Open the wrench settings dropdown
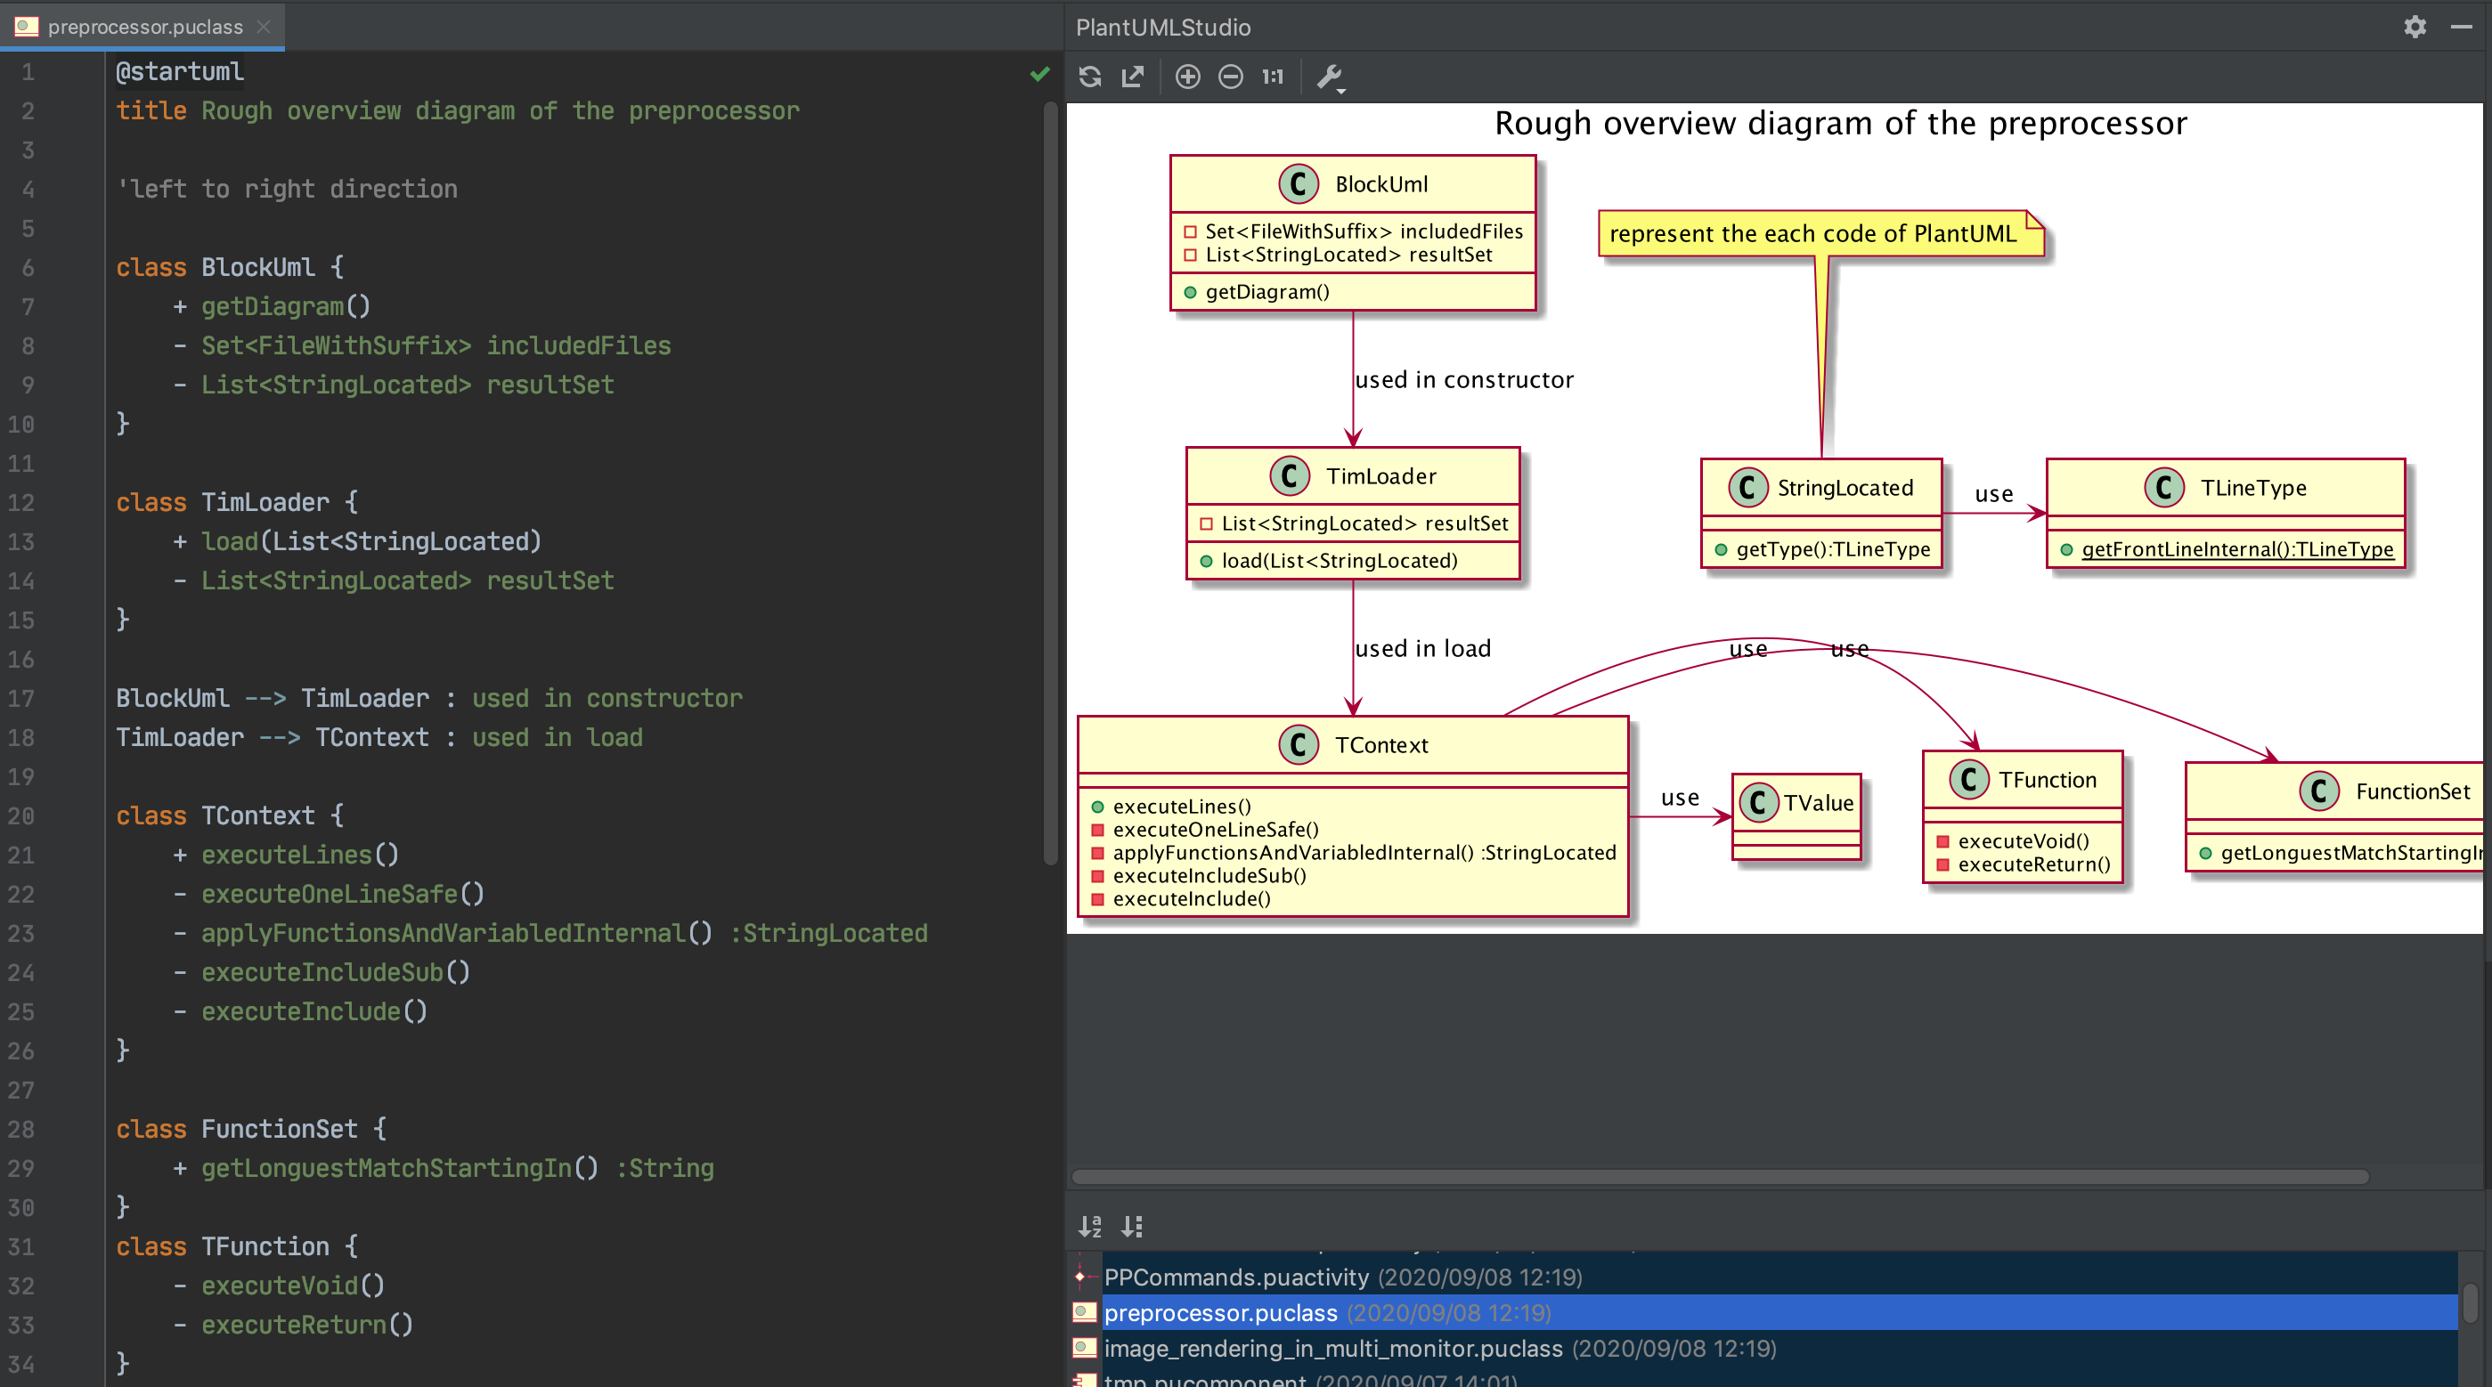Viewport: 2492px width, 1387px height. pyautogui.click(x=1332, y=77)
